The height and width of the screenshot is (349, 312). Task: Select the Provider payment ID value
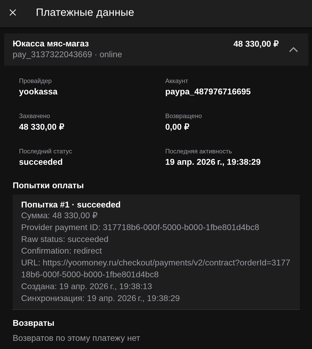[181, 227]
